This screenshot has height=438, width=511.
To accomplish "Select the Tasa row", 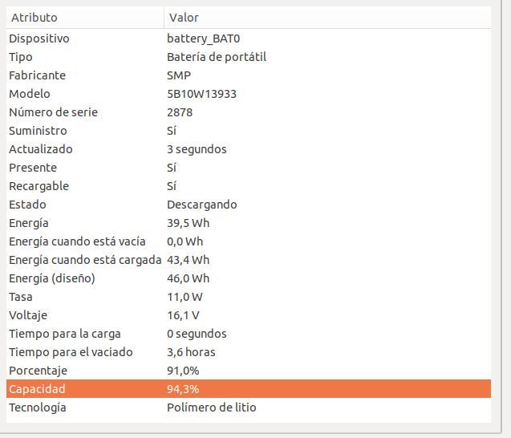I will click(249, 297).
